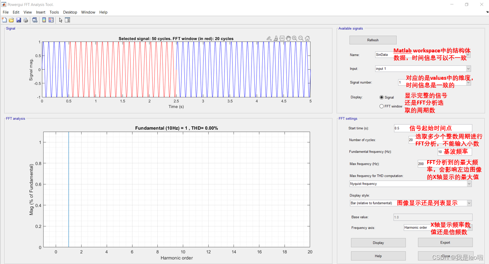489x264 pixels.
Task: Select the Edit Plot arrow tool
Action: click(61, 20)
